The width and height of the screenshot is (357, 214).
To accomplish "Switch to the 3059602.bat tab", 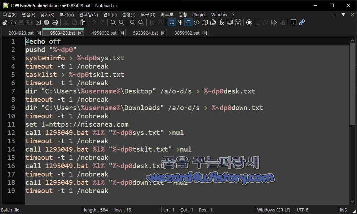I will [x=187, y=33].
